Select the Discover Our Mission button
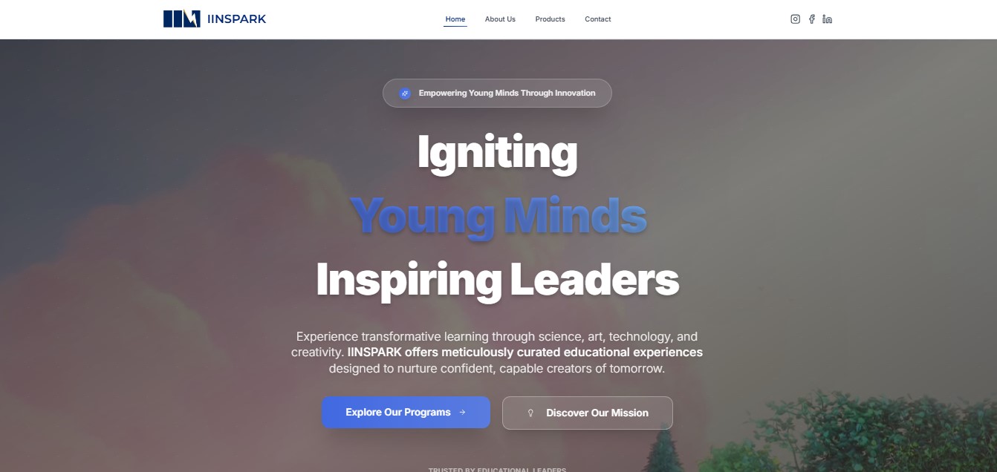This screenshot has height=472, width=997. click(588, 413)
